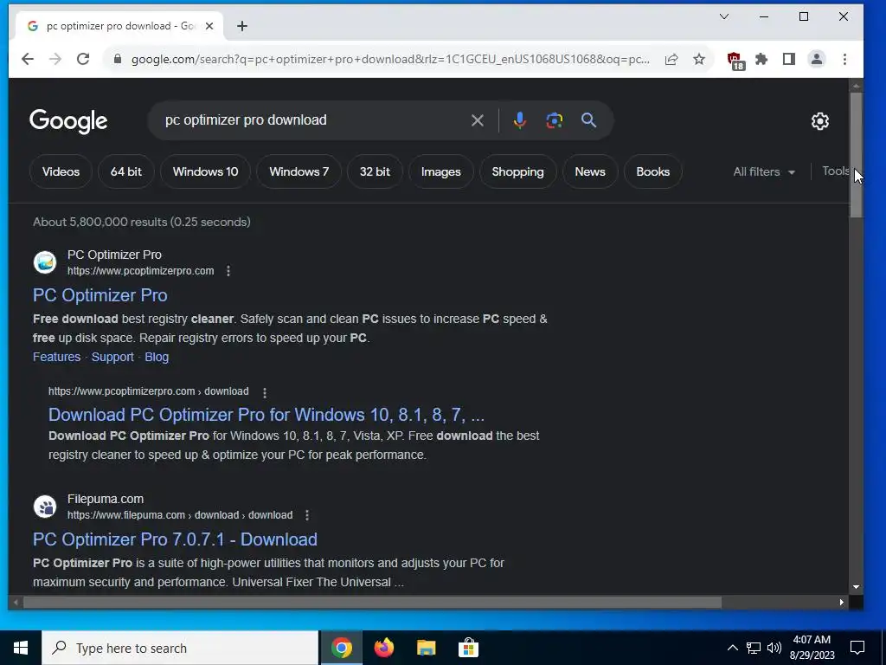Image resolution: width=886 pixels, height=665 pixels.
Task: Open options for pcoptimizerpro download sub-result
Action: click(x=265, y=392)
